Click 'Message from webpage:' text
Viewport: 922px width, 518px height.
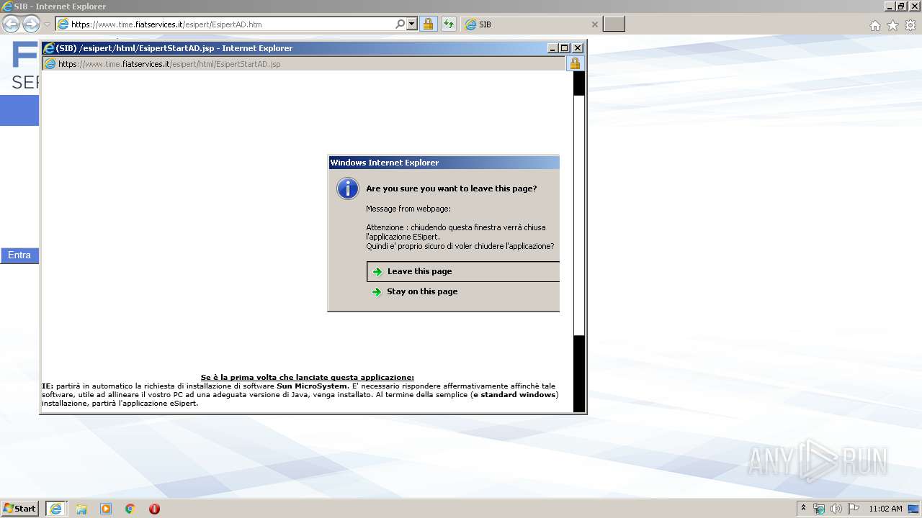tap(408, 209)
